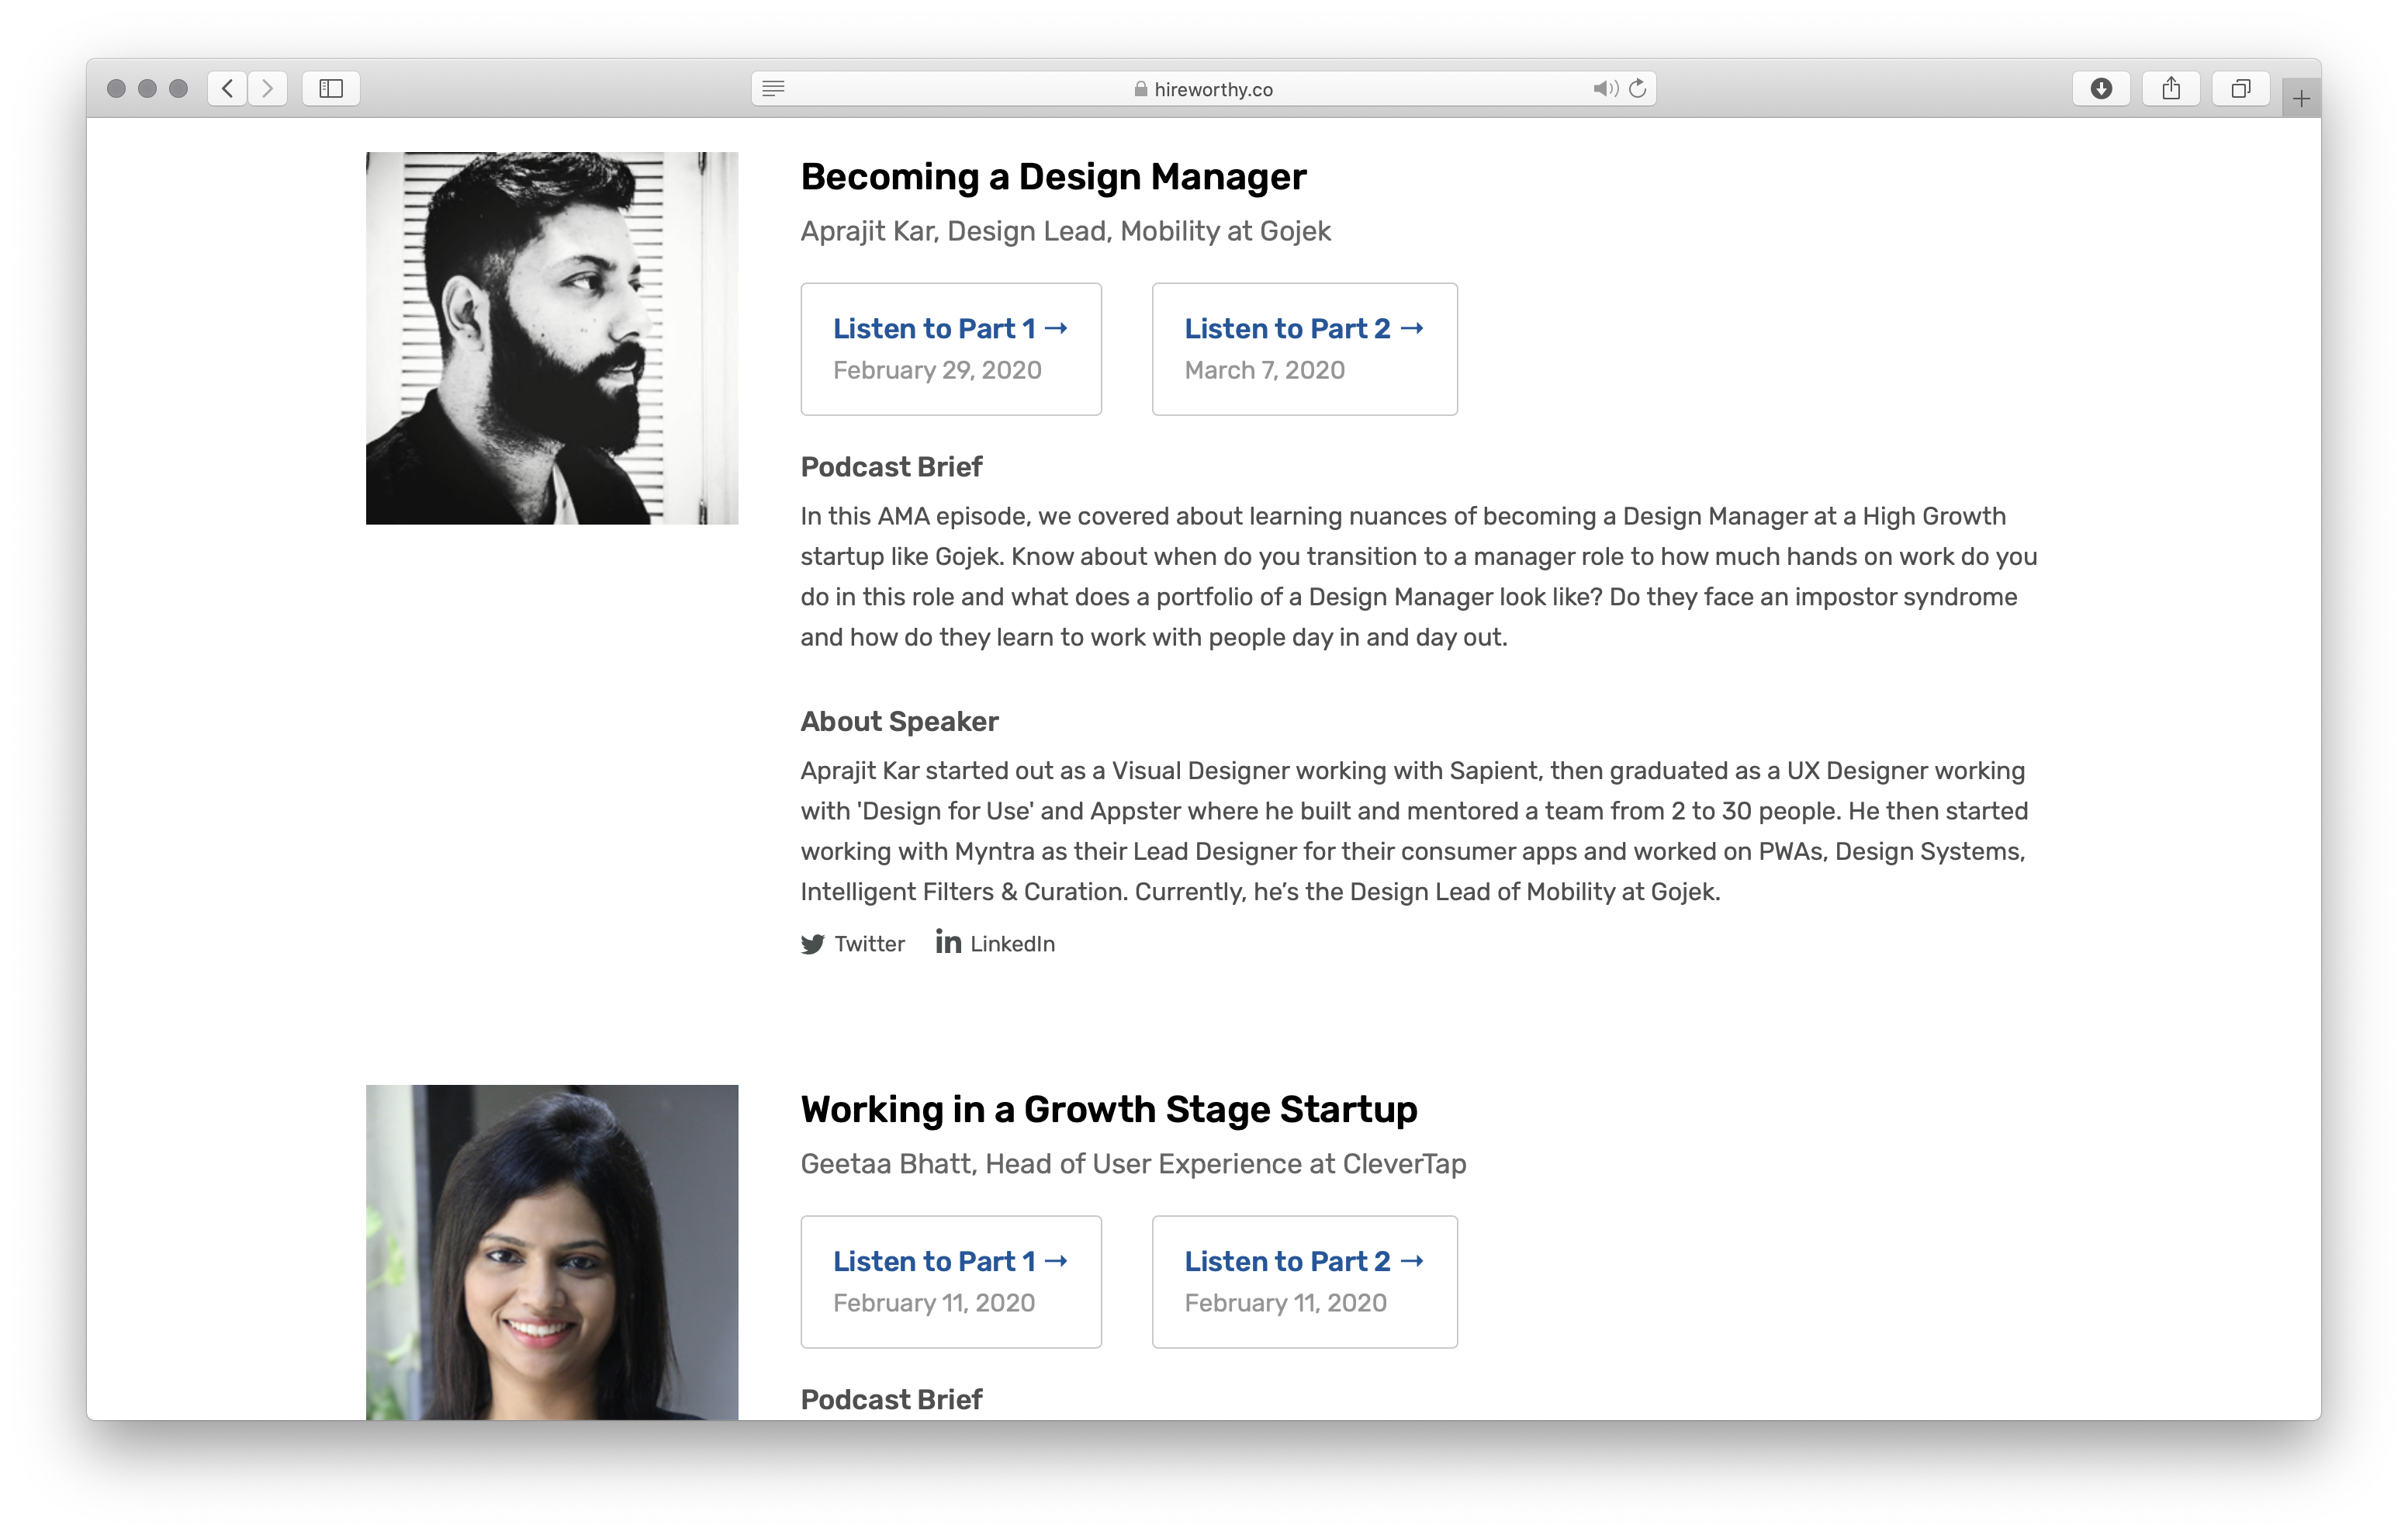Go back using Safari's back arrow
Image resolution: width=2408 pixels, height=1535 pixels.
228,89
